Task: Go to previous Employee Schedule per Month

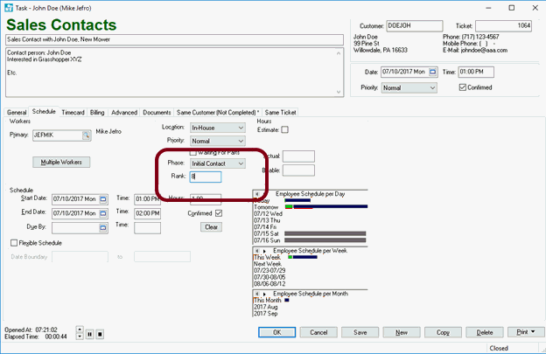Action: click(x=256, y=293)
